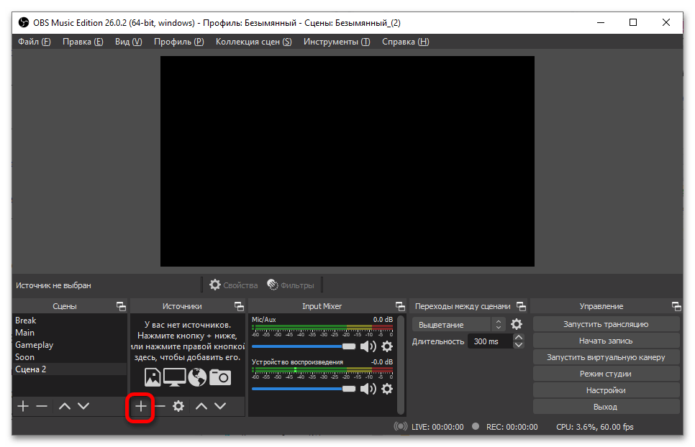This screenshot has width=695, height=447.
Task: Open Mic/Aux channel settings gear
Action: tap(387, 346)
